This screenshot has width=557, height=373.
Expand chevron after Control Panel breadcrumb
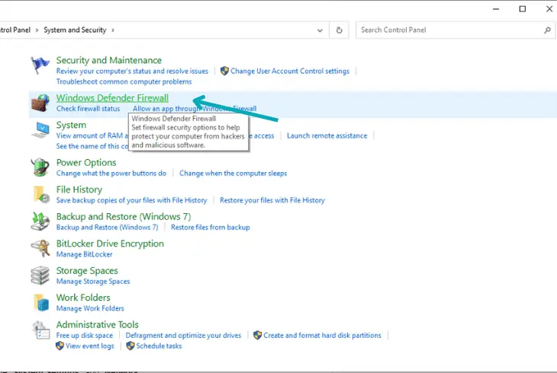click(37, 30)
